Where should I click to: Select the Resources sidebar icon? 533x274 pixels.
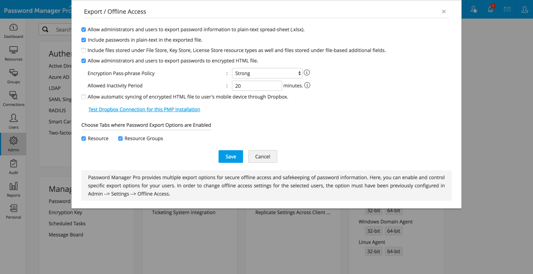click(x=13, y=53)
